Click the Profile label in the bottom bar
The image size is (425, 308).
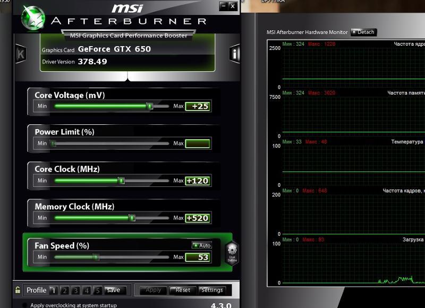click(36, 290)
